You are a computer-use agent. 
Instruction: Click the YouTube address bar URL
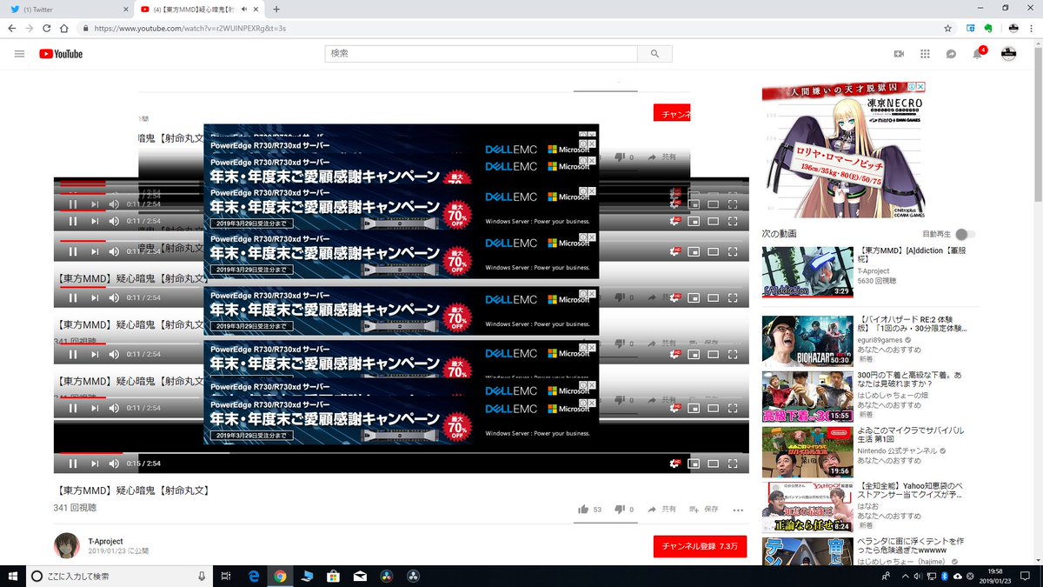point(190,28)
